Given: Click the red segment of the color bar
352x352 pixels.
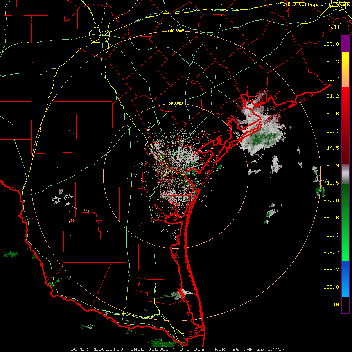Looking at the screenshot, I should [345, 125].
